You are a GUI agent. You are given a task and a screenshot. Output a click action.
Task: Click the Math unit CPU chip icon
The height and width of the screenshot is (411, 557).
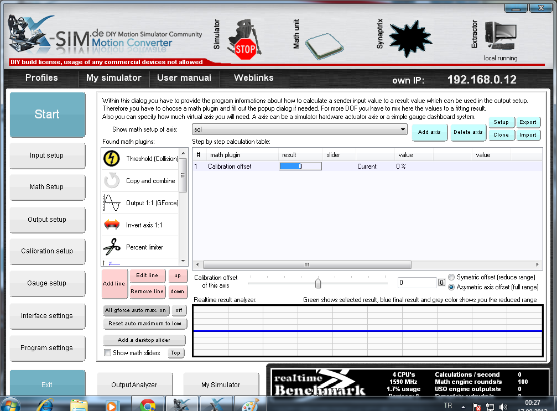pos(324,46)
